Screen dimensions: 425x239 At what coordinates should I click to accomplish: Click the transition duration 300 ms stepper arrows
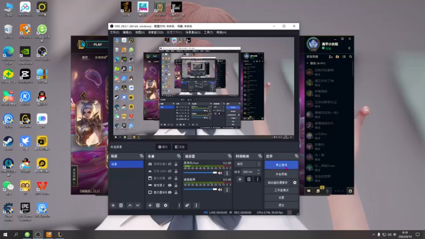pyautogui.click(x=258, y=172)
